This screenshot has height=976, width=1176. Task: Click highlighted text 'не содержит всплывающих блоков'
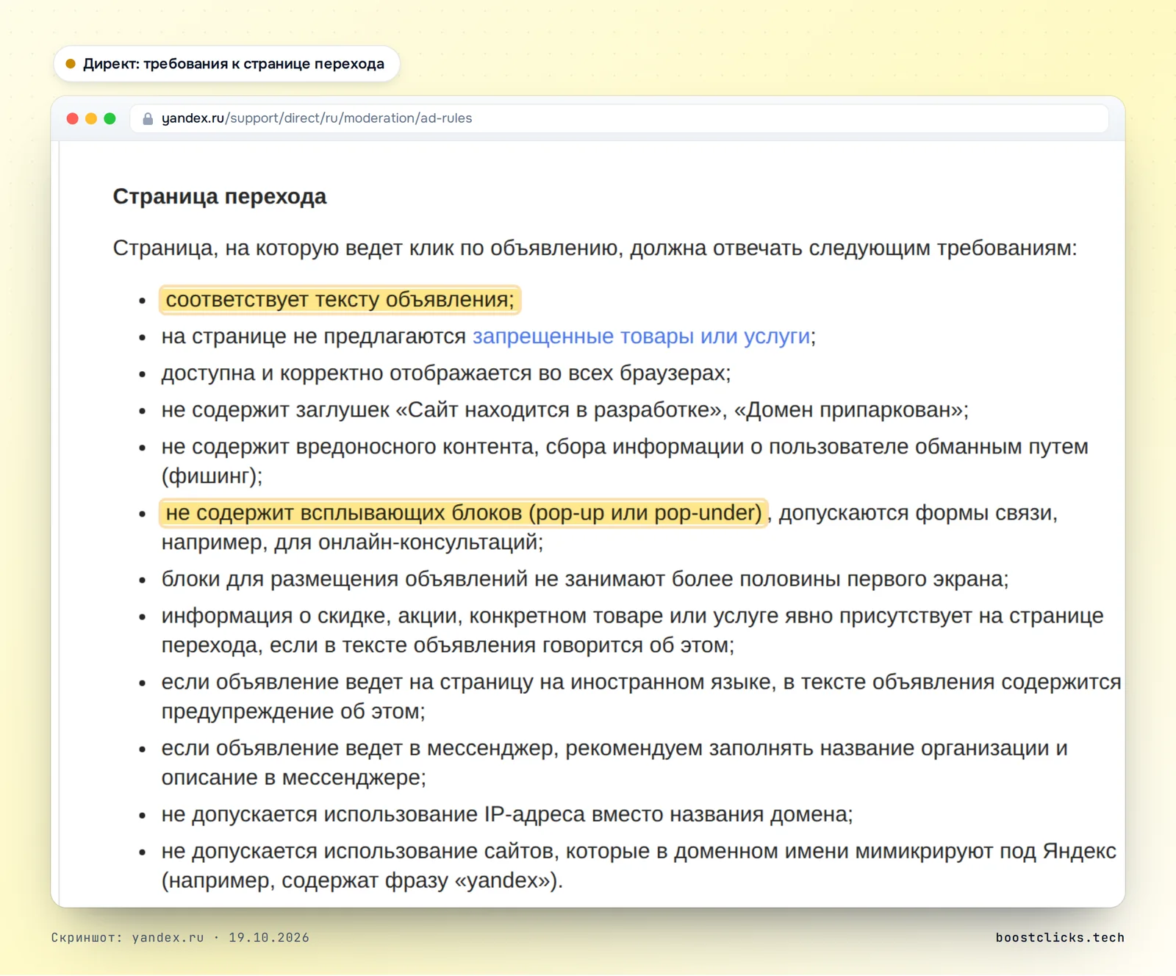pyautogui.click(x=464, y=513)
